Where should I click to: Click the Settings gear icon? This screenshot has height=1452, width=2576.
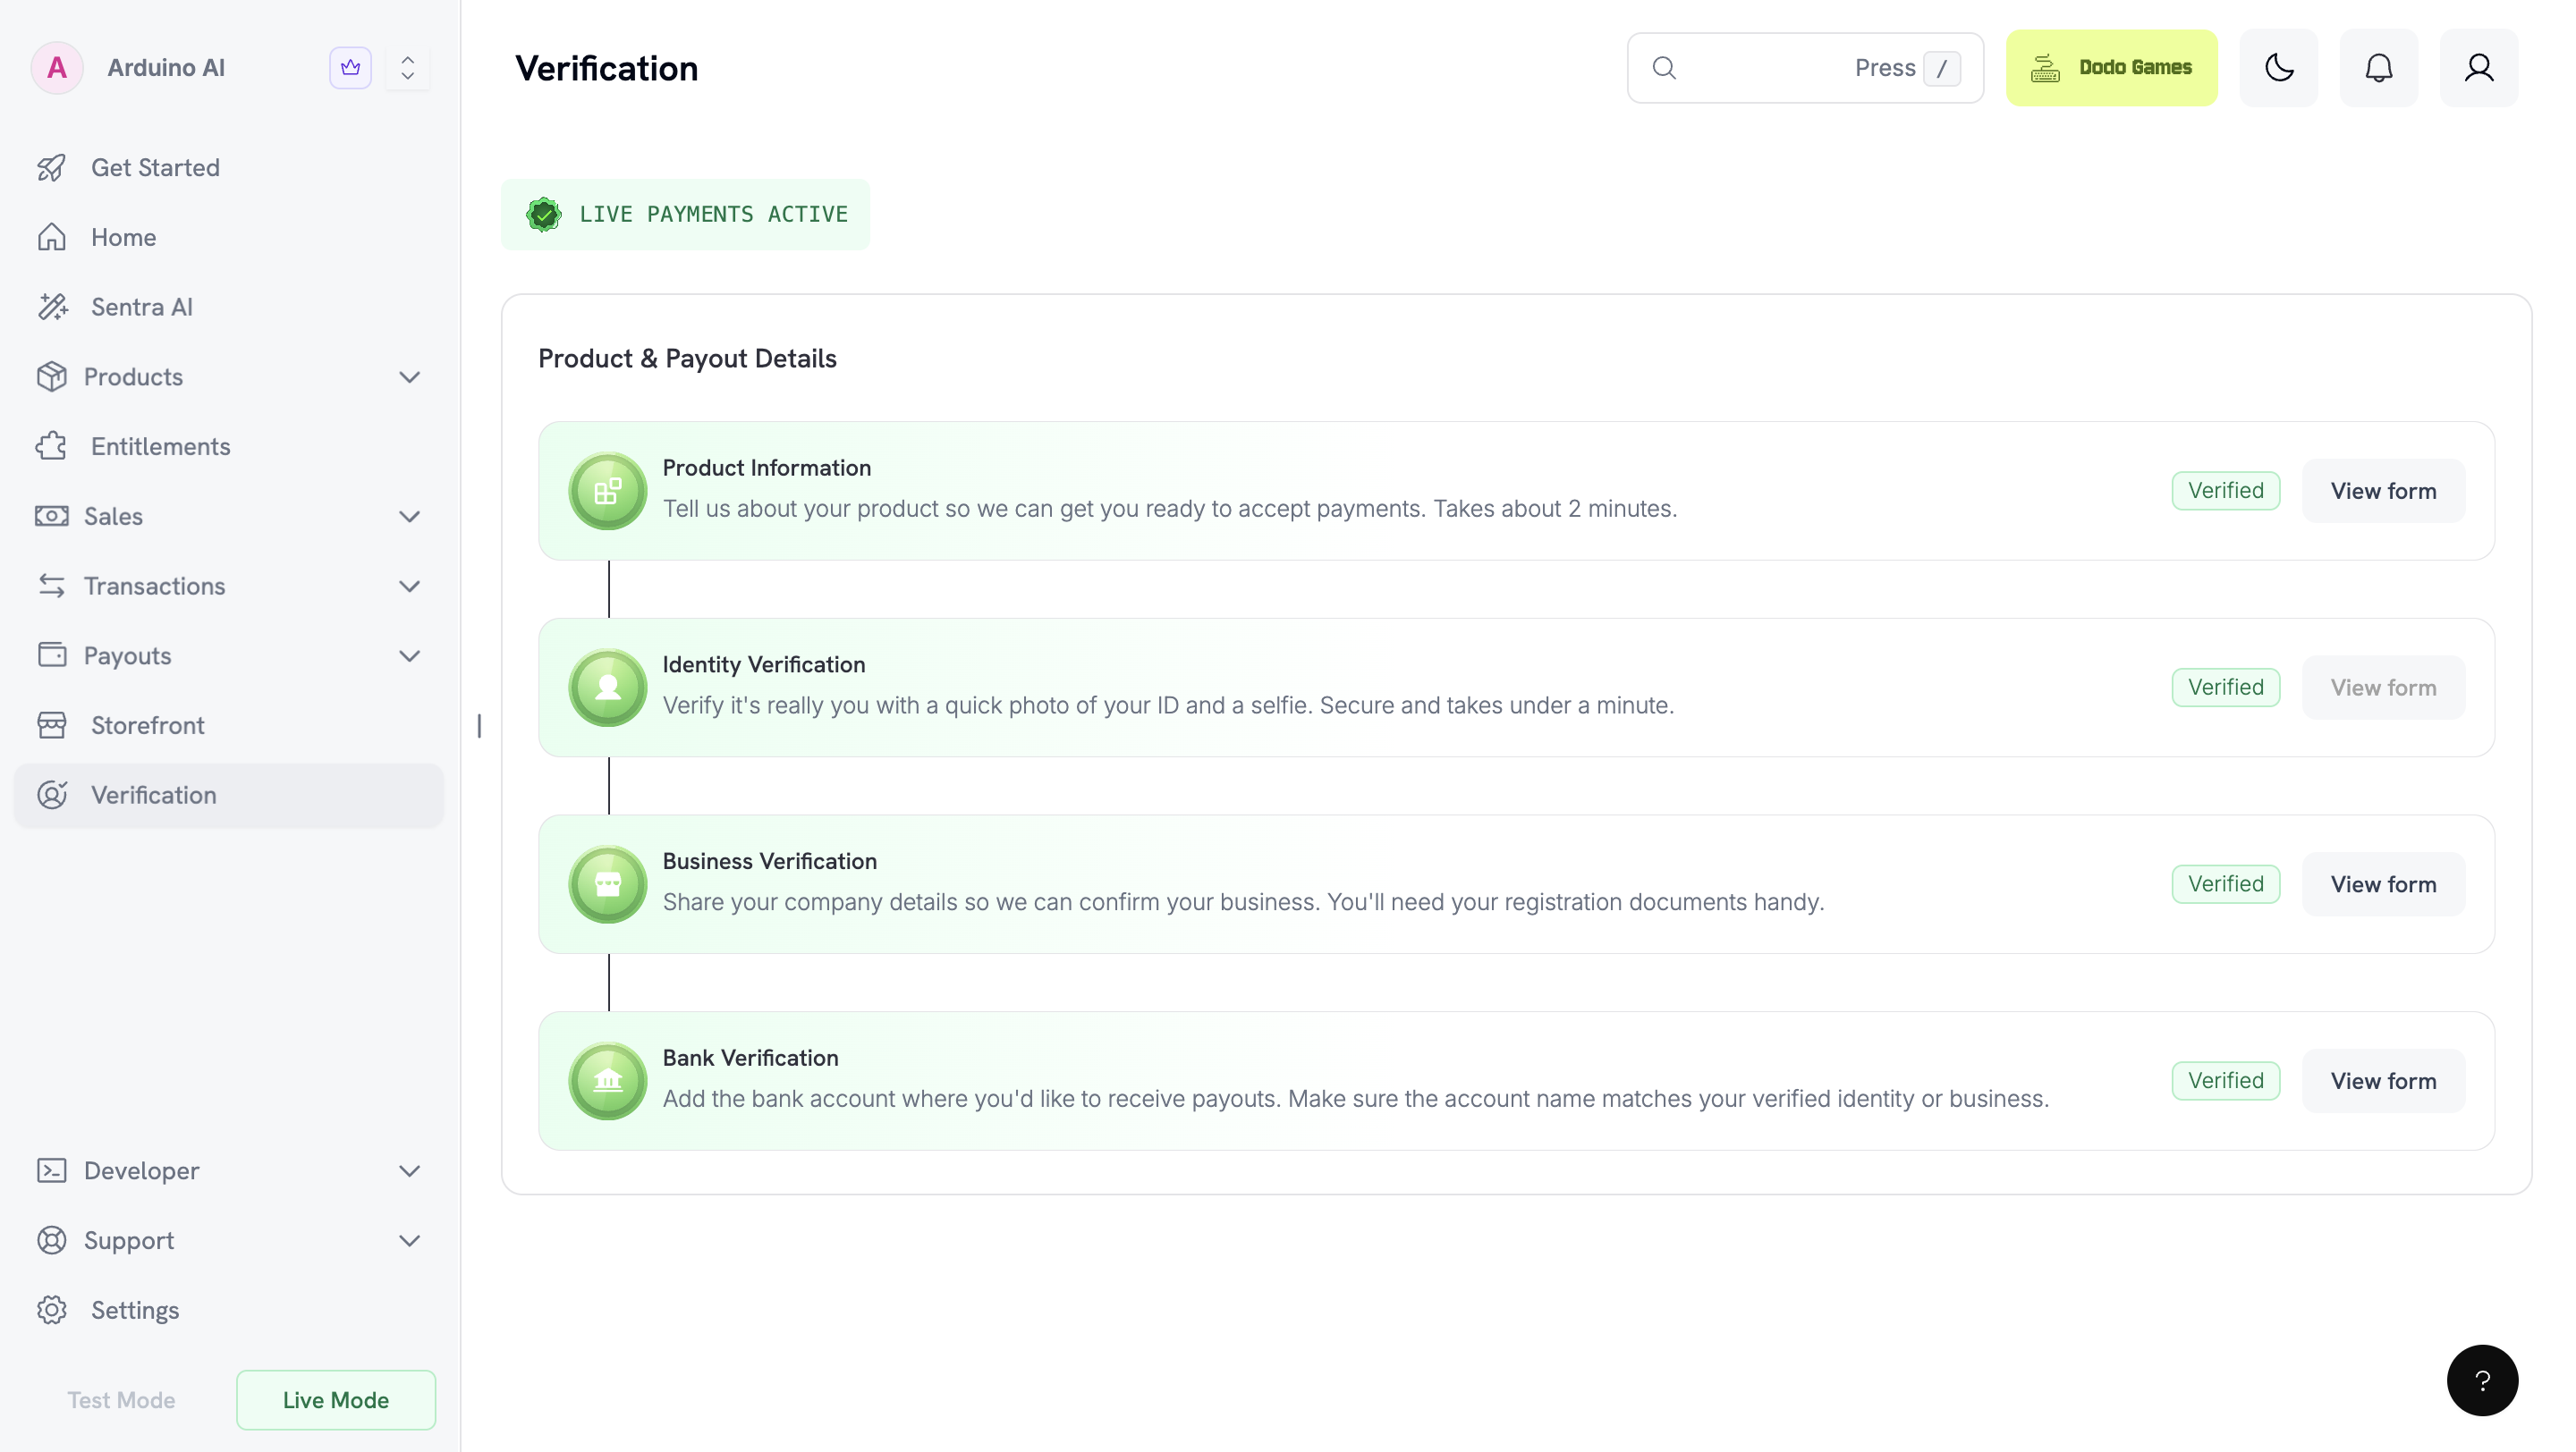click(52, 1310)
